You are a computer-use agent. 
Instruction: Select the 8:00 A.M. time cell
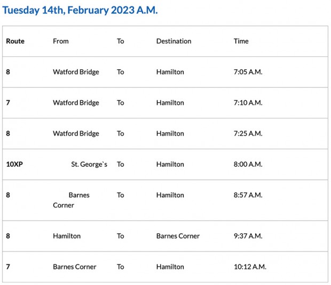(248, 165)
